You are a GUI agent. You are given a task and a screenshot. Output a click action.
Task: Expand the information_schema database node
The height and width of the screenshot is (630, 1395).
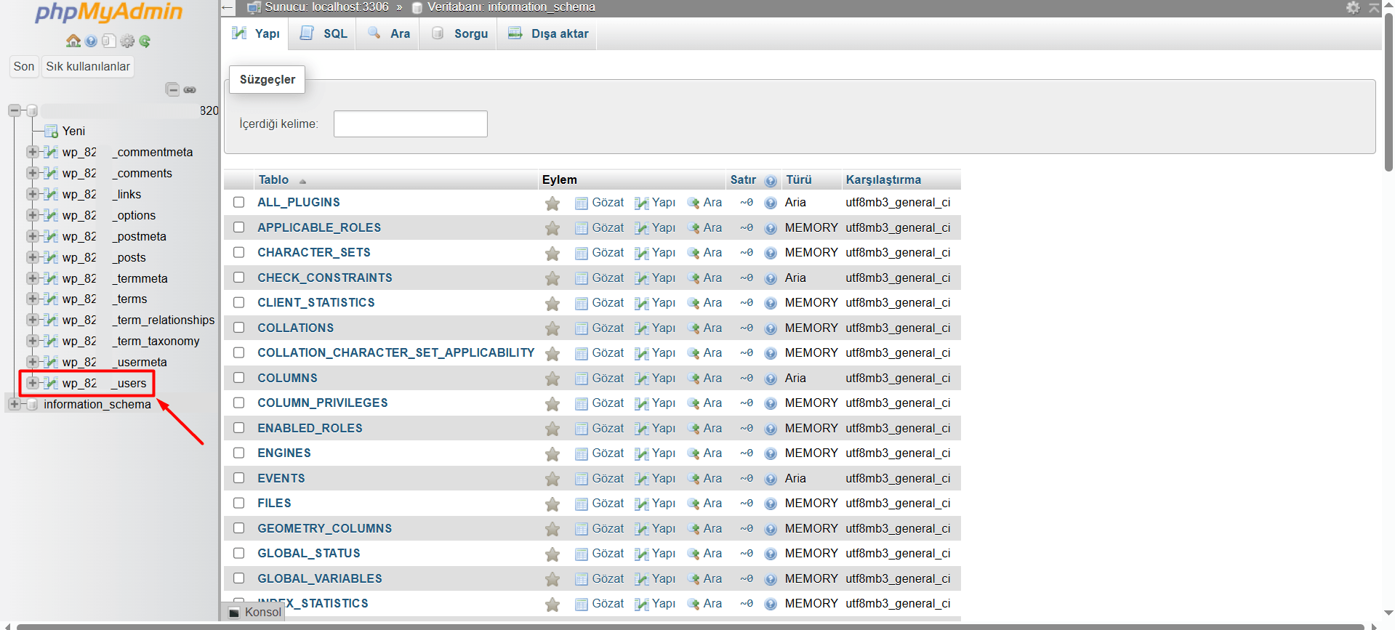[14, 404]
